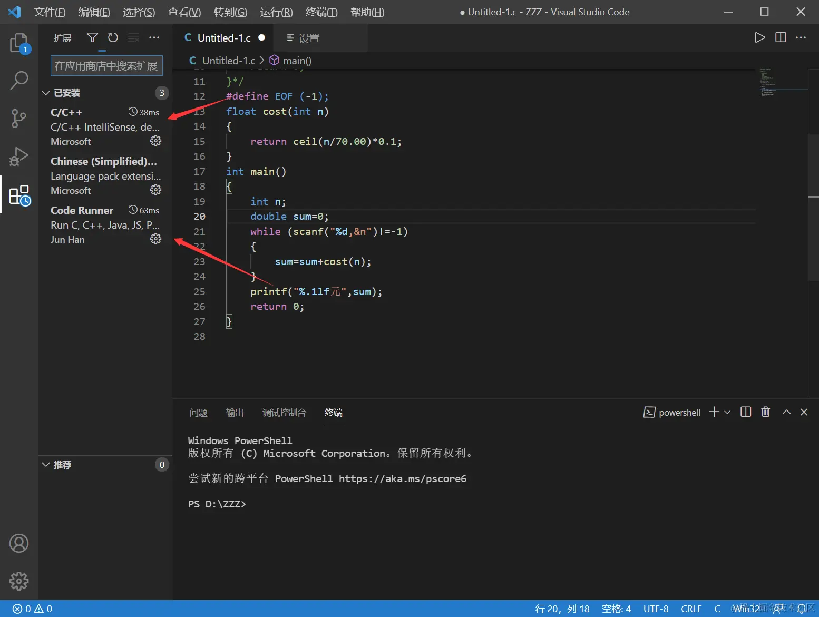Viewport: 819px width, 617px height.
Task: Open the 文件(F) menu
Action: pos(50,12)
